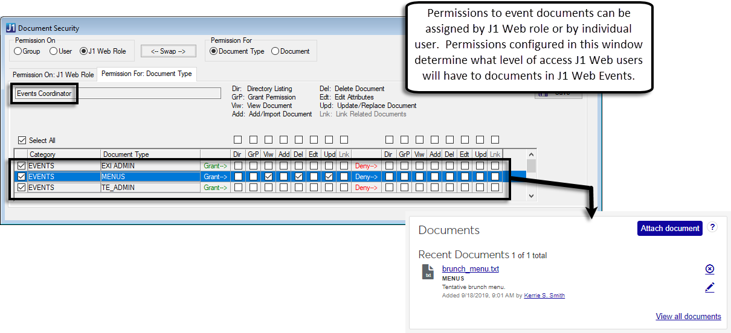Click the Grant Dir column header

pos(238,154)
